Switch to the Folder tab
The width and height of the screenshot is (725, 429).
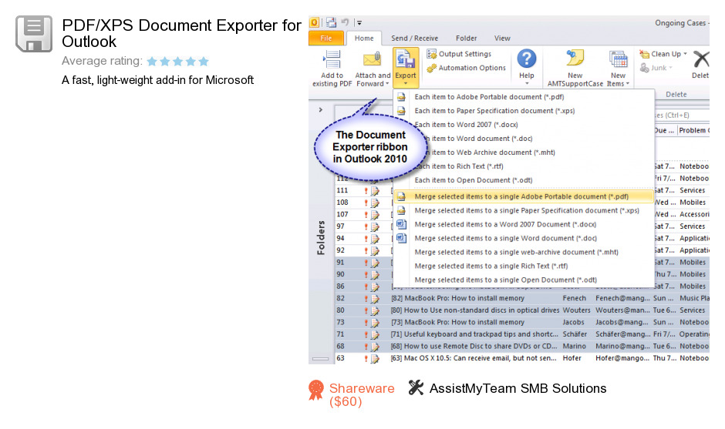tap(466, 39)
